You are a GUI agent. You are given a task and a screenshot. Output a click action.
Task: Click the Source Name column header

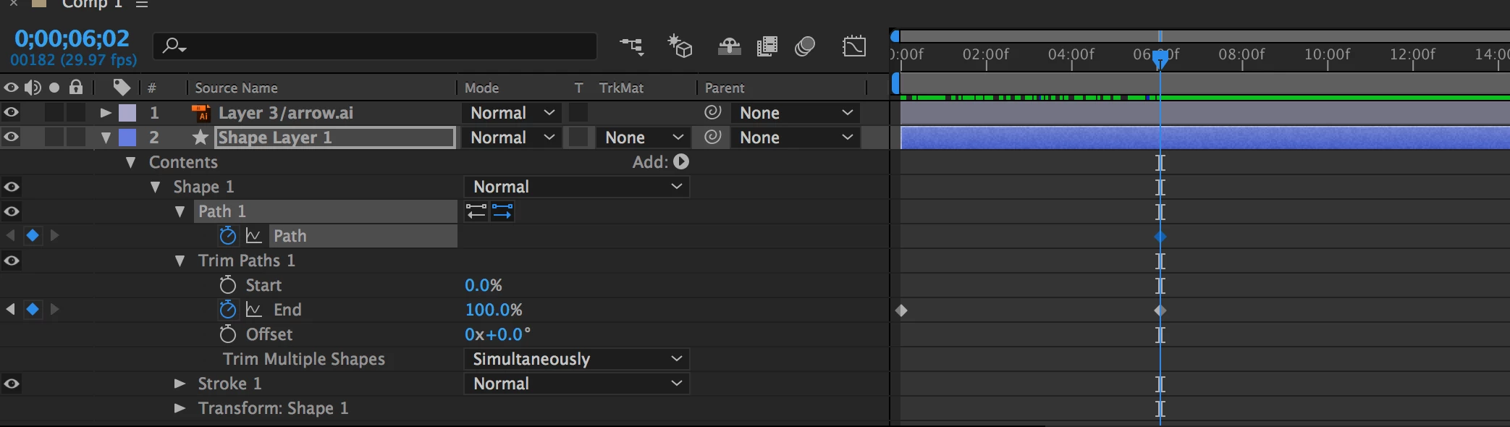(236, 88)
